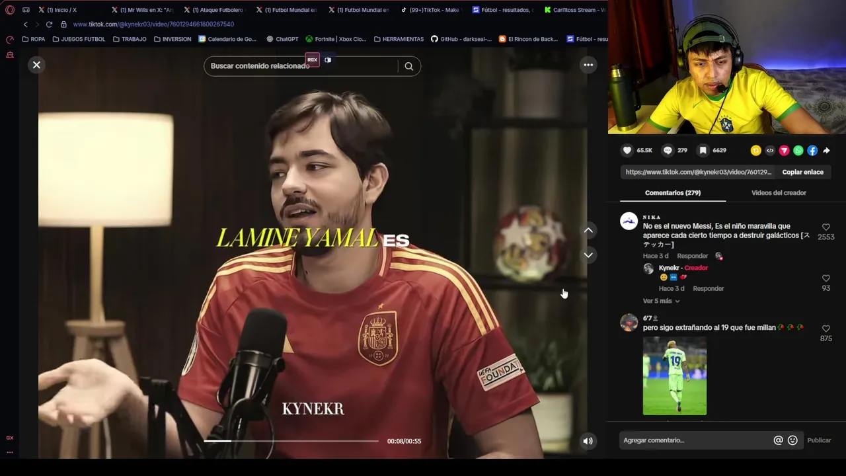Open ChatGPT bookmark

point(282,39)
